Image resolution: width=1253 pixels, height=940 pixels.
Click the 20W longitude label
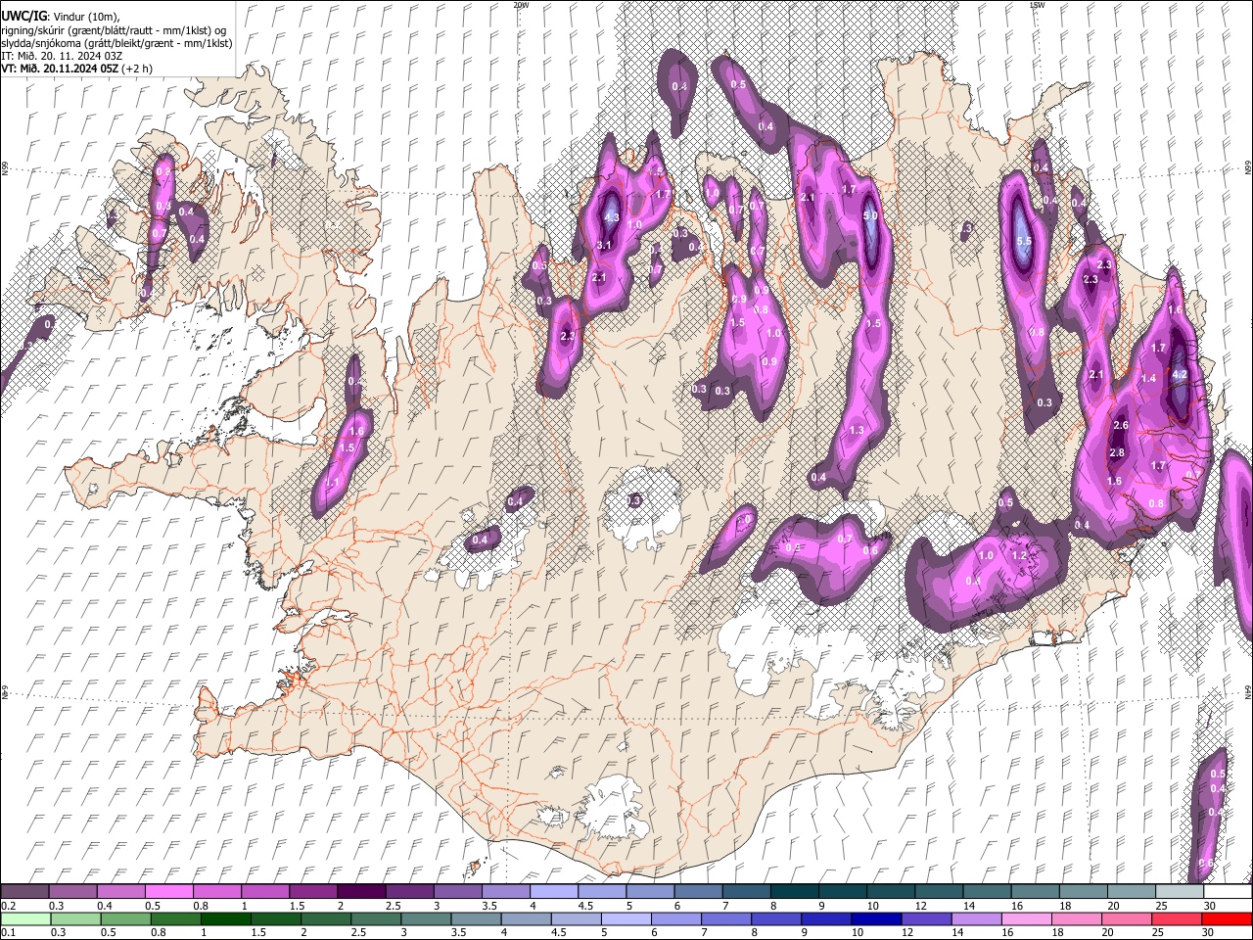(521, 5)
